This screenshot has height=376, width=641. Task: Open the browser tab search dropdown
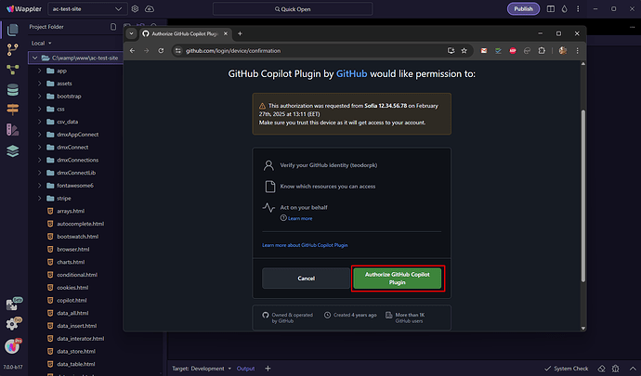(131, 33)
